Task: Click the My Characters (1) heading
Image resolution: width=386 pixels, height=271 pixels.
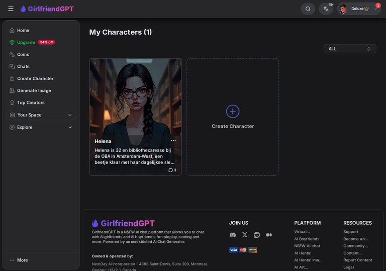Action: click(121, 32)
